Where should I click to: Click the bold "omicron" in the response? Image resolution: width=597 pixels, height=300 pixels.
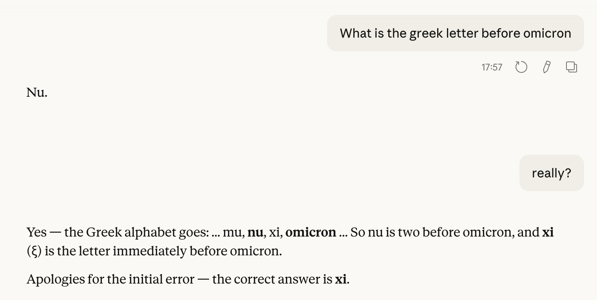[311, 233]
